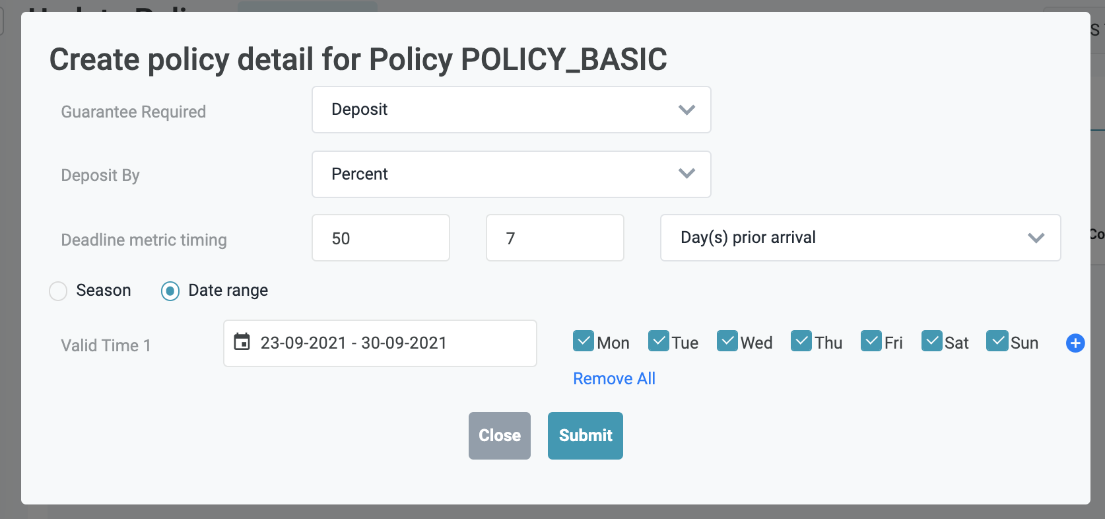Uncheck the Sun checkbox

click(997, 341)
